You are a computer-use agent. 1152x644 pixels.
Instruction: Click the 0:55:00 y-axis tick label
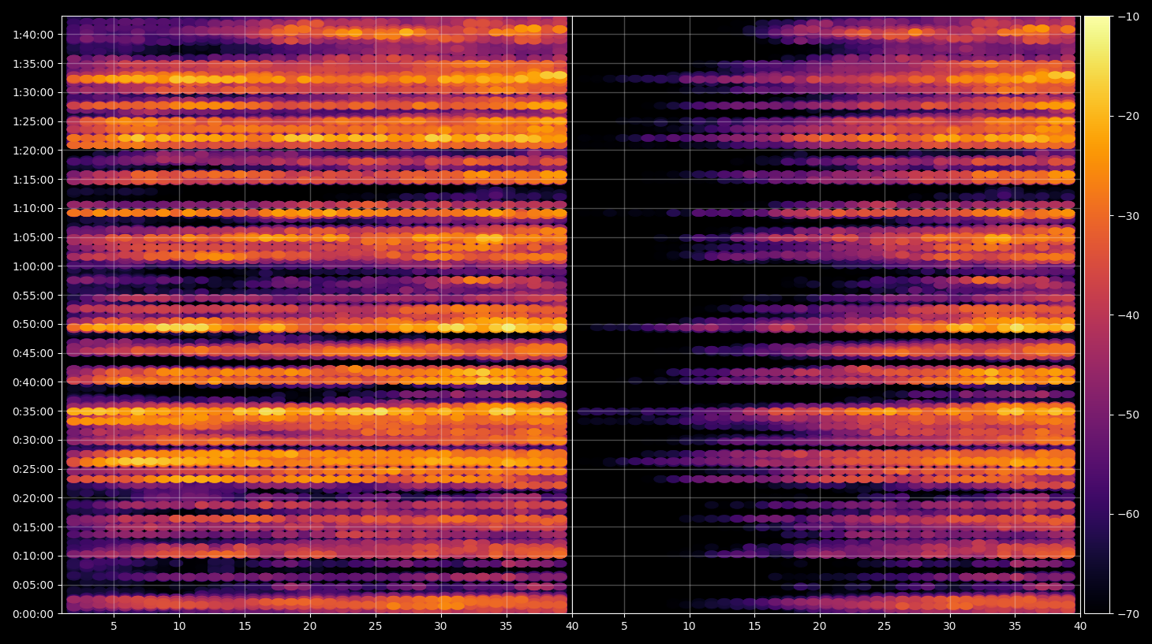33,296
